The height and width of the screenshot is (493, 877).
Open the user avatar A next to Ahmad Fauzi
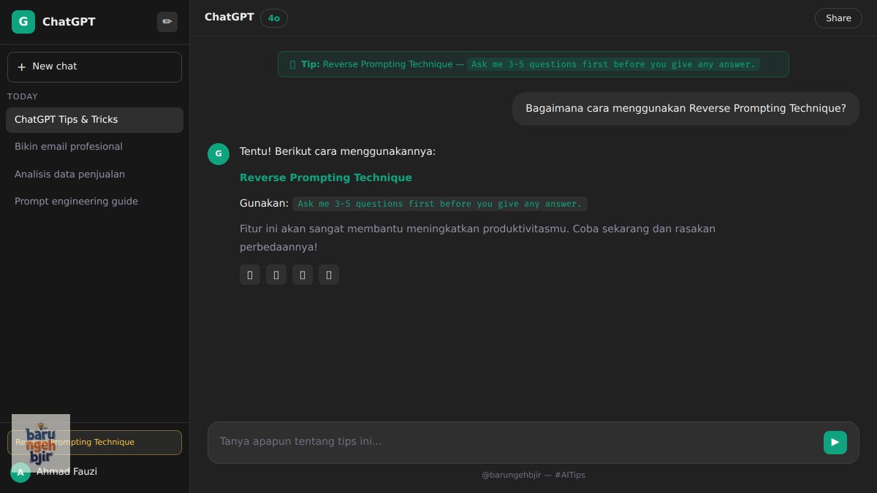coord(20,472)
